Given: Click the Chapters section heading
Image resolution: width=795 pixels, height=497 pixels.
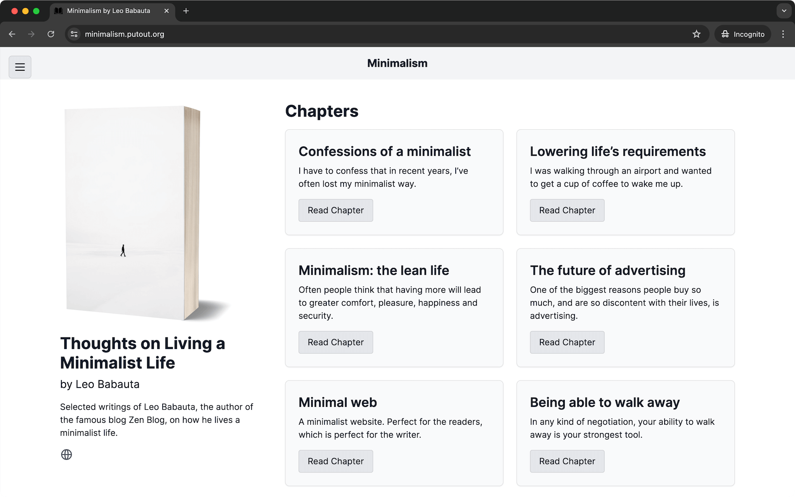Looking at the screenshot, I should (x=322, y=111).
